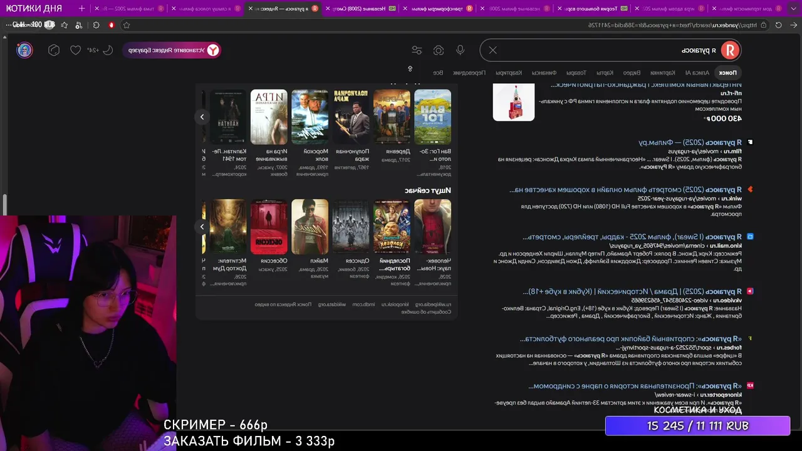Open the +24° weather widget
This screenshot has width=802, height=451.
pos(93,50)
